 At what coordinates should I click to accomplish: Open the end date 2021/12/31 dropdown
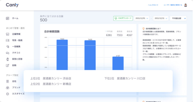pyautogui.click(x=161, y=18)
